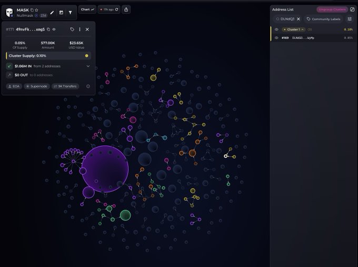Image resolution: width=358 pixels, height=267 pixels.
Task: Toggle visibility of address #169
Action: 276,38
